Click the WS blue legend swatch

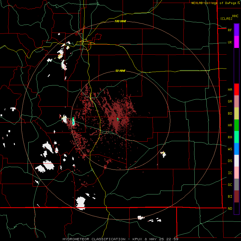click(x=236, y=149)
